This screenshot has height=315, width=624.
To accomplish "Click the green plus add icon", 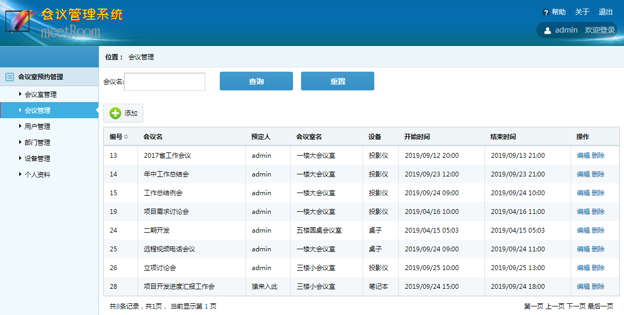I will coord(115,113).
